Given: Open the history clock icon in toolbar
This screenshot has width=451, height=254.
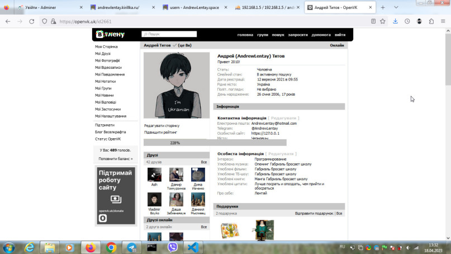Looking at the screenshot, I should point(407,21).
